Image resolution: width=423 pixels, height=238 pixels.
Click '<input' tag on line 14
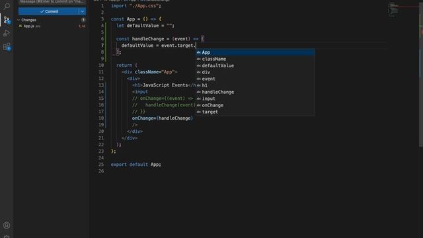point(140,92)
